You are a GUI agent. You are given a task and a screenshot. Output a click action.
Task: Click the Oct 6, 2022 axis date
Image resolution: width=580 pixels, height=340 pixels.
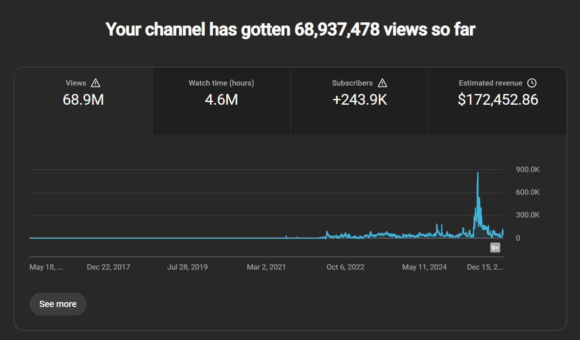[x=345, y=267]
